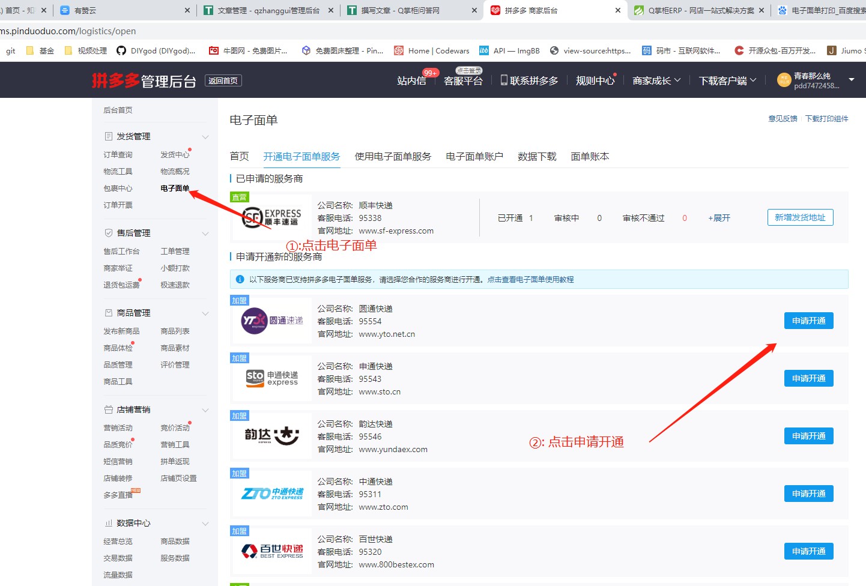This screenshot has height=586, width=866.
Task: Click the Yunda Express logo
Action: click(271, 436)
